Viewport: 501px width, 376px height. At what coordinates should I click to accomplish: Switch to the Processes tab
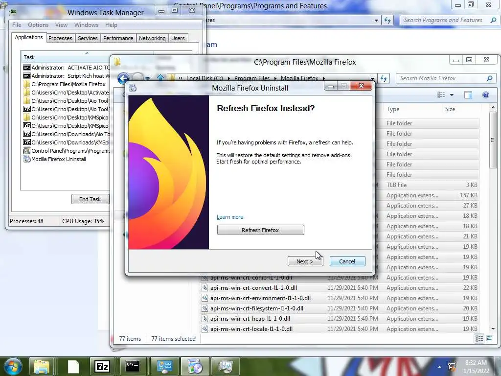pyautogui.click(x=60, y=38)
